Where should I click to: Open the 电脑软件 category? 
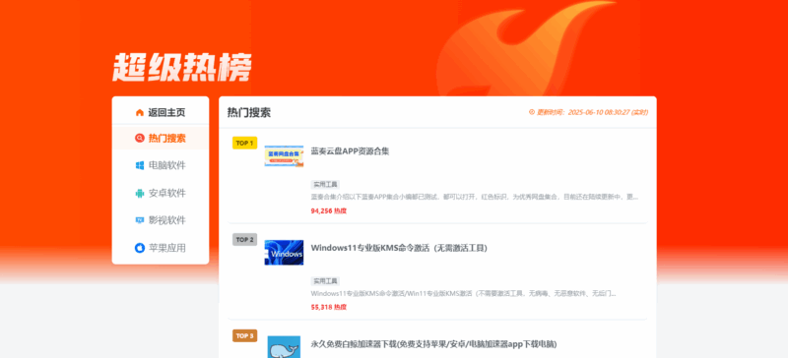tap(161, 165)
